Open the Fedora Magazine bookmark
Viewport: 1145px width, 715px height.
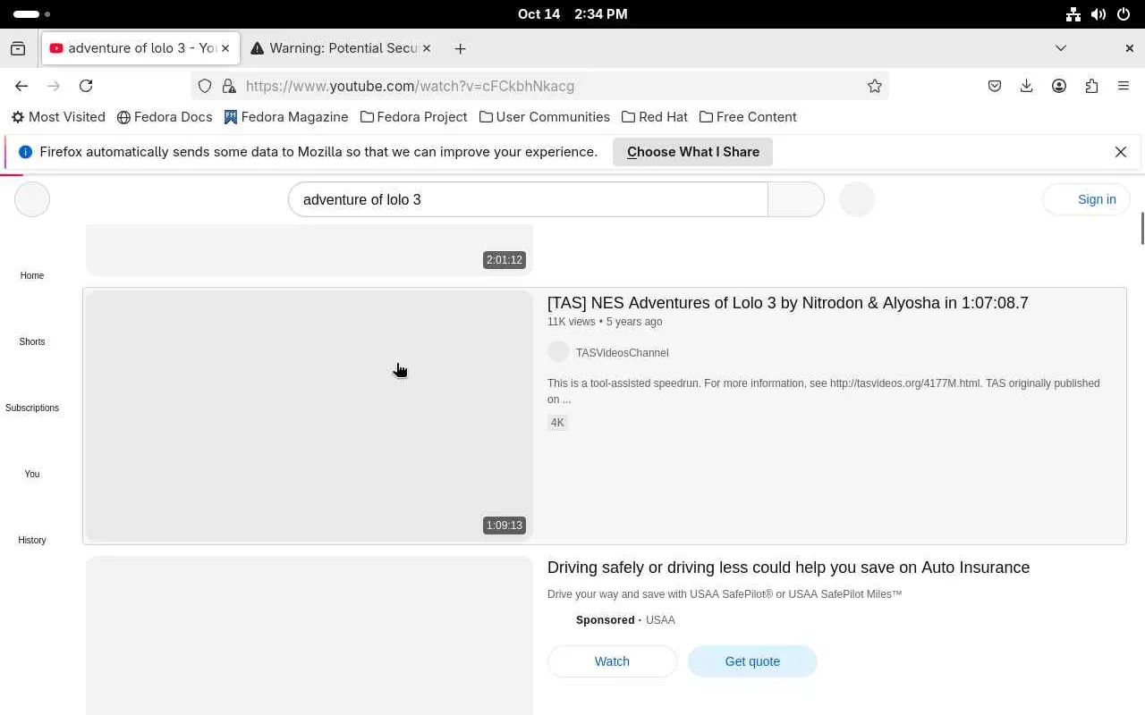click(286, 117)
